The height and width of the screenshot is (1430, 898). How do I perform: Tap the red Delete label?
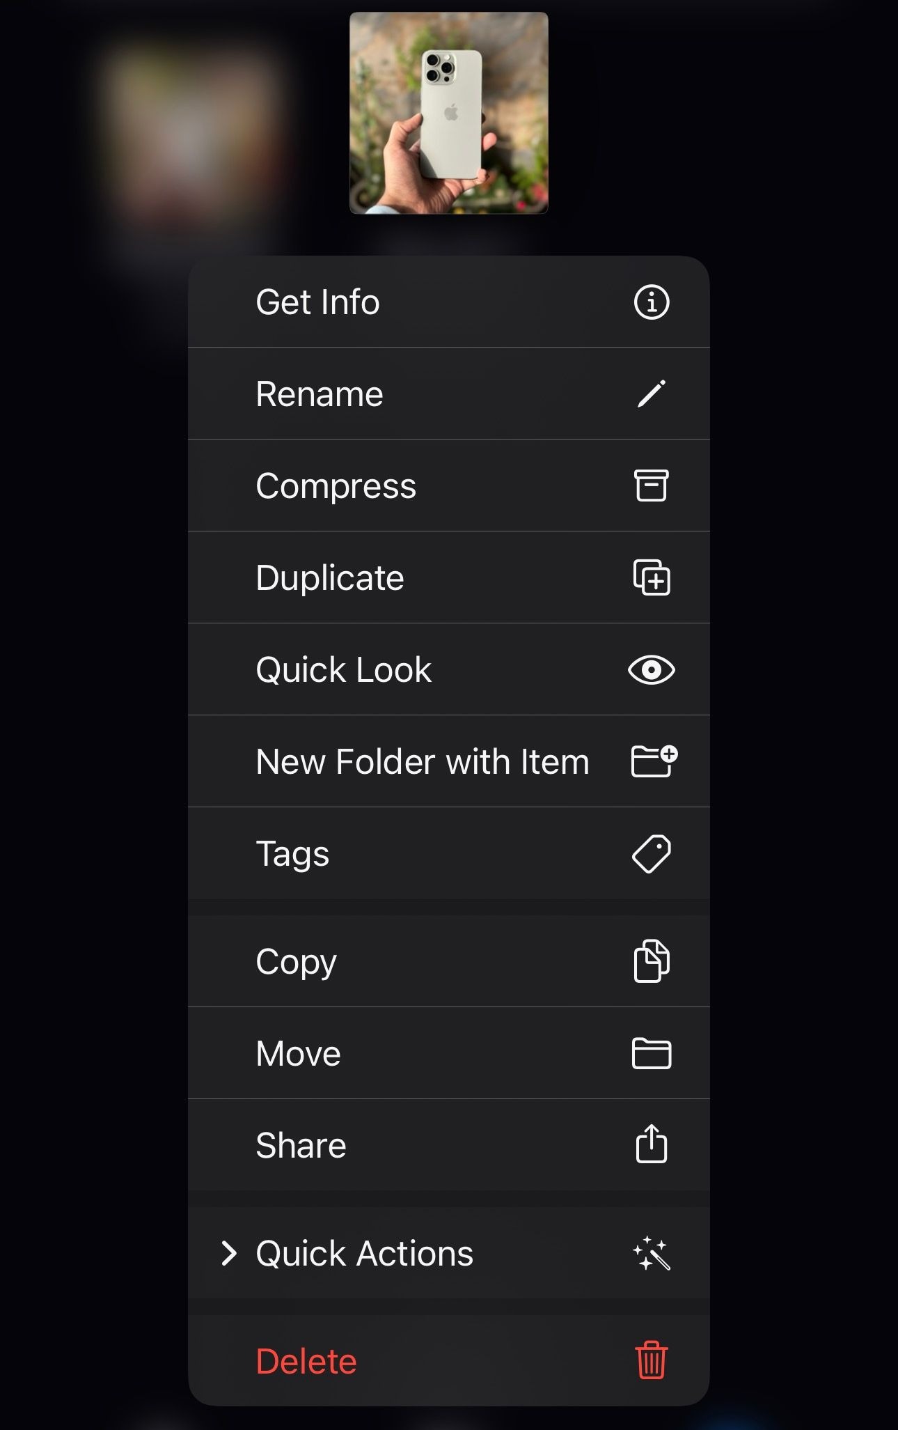(x=306, y=1361)
